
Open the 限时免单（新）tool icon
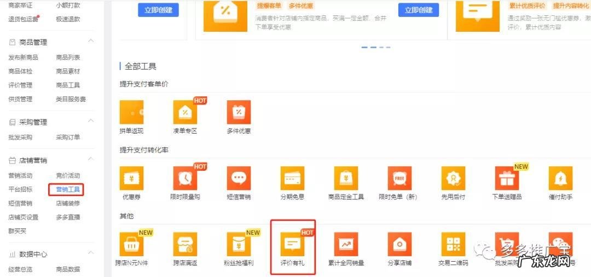click(399, 178)
